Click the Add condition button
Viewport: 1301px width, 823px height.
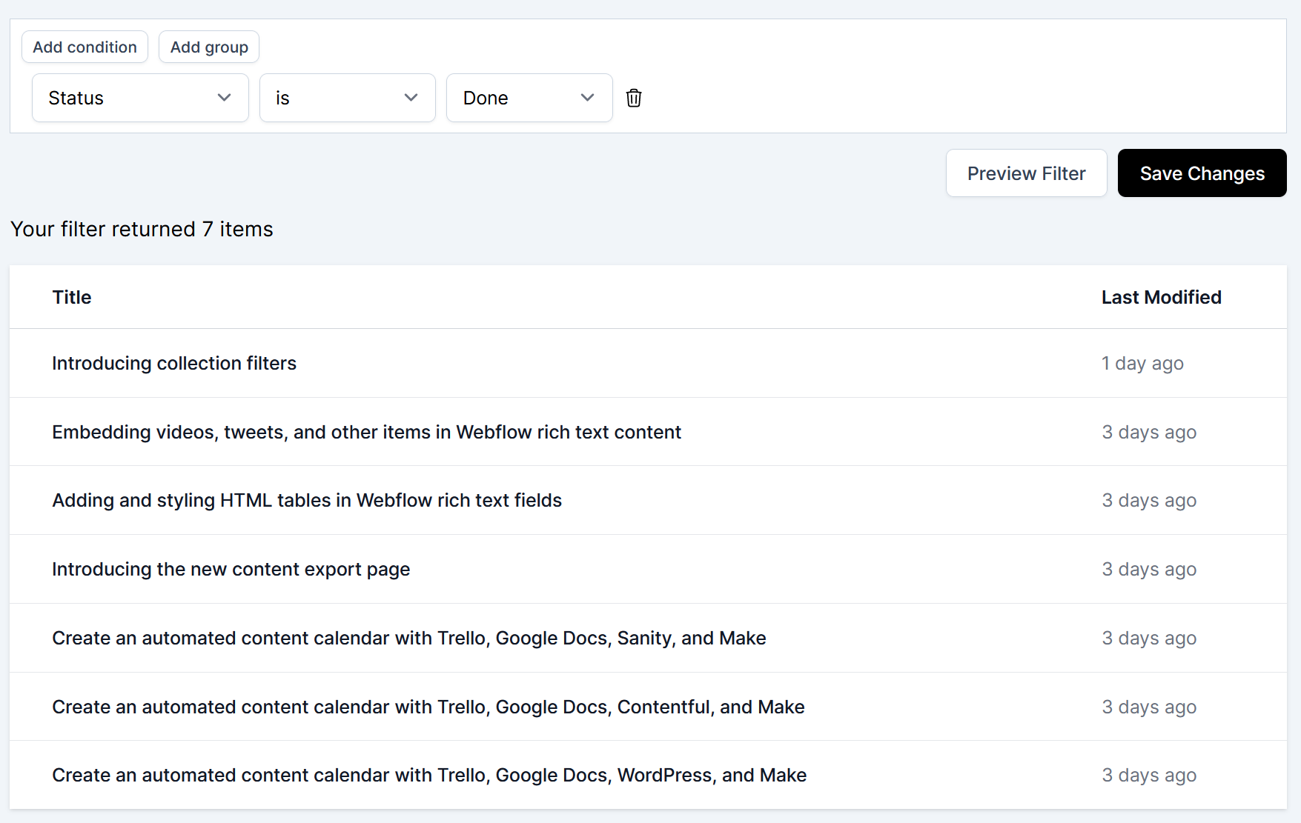point(85,47)
